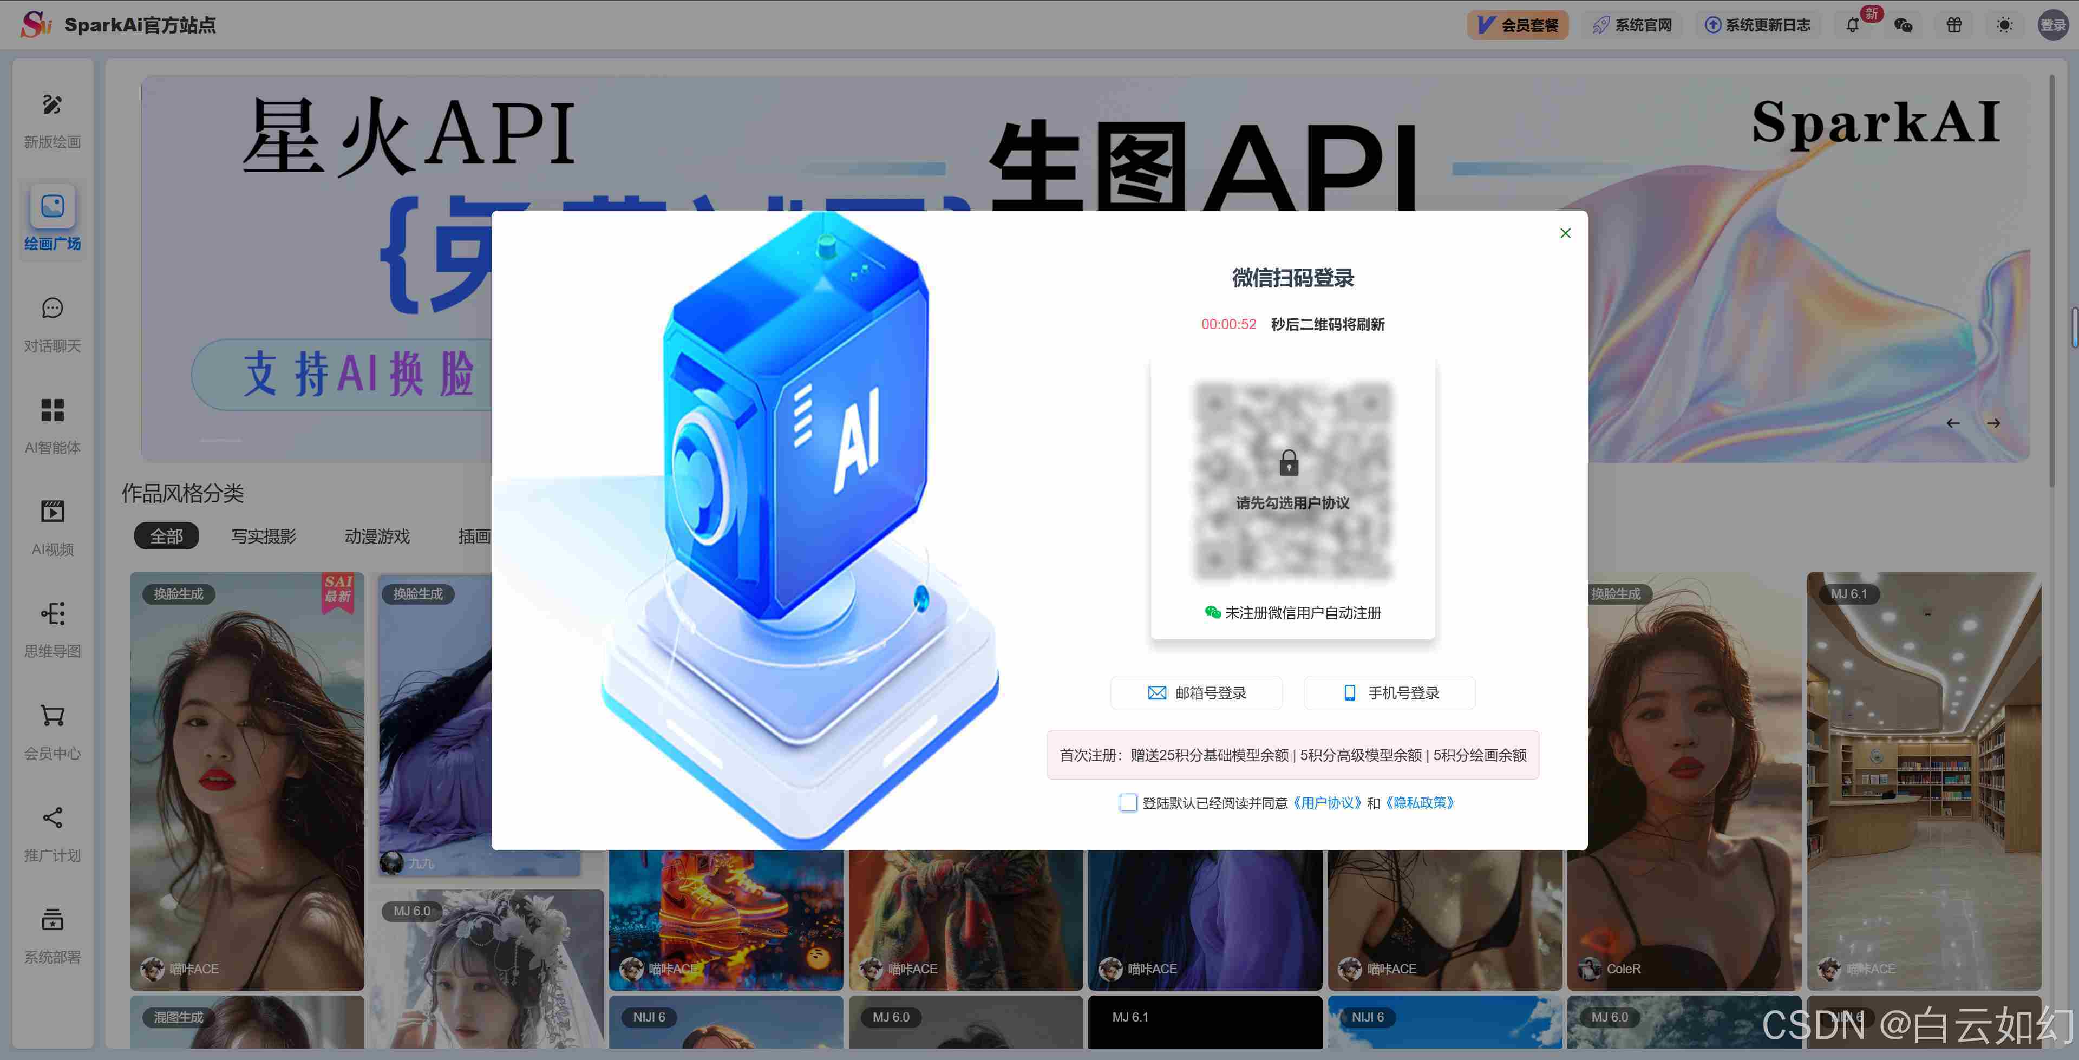Click the notification bell icon
Image resolution: width=2079 pixels, height=1060 pixels.
pyautogui.click(x=1852, y=25)
